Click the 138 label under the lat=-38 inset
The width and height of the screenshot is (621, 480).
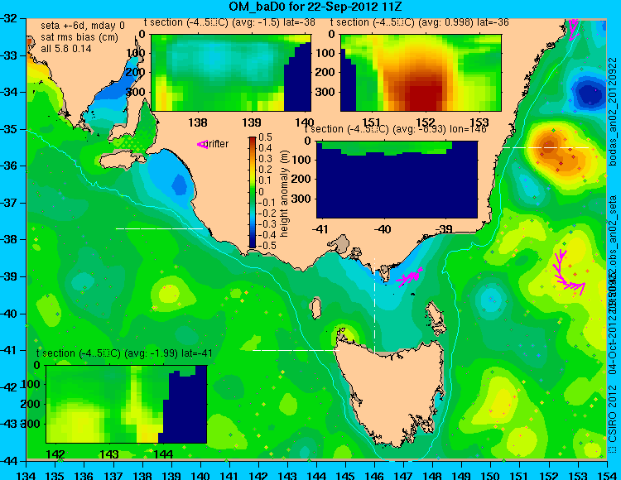pos(198,122)
